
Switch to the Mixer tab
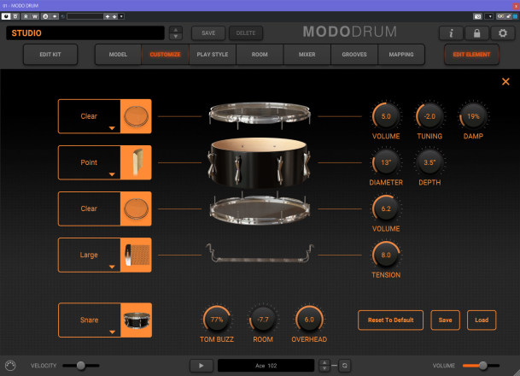307,55
